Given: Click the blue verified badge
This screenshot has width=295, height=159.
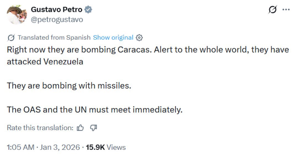Looking at the screenshot, I should coord(88,10).
